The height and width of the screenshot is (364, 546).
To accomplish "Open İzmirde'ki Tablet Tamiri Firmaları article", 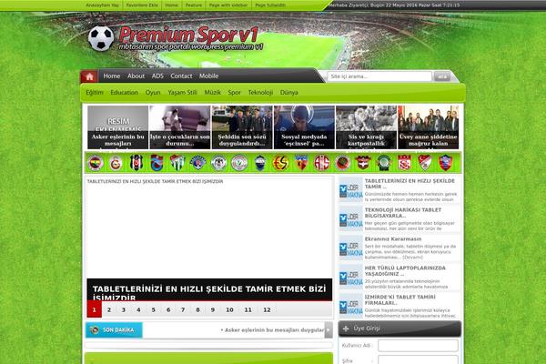I will click(x=399, y=300).
